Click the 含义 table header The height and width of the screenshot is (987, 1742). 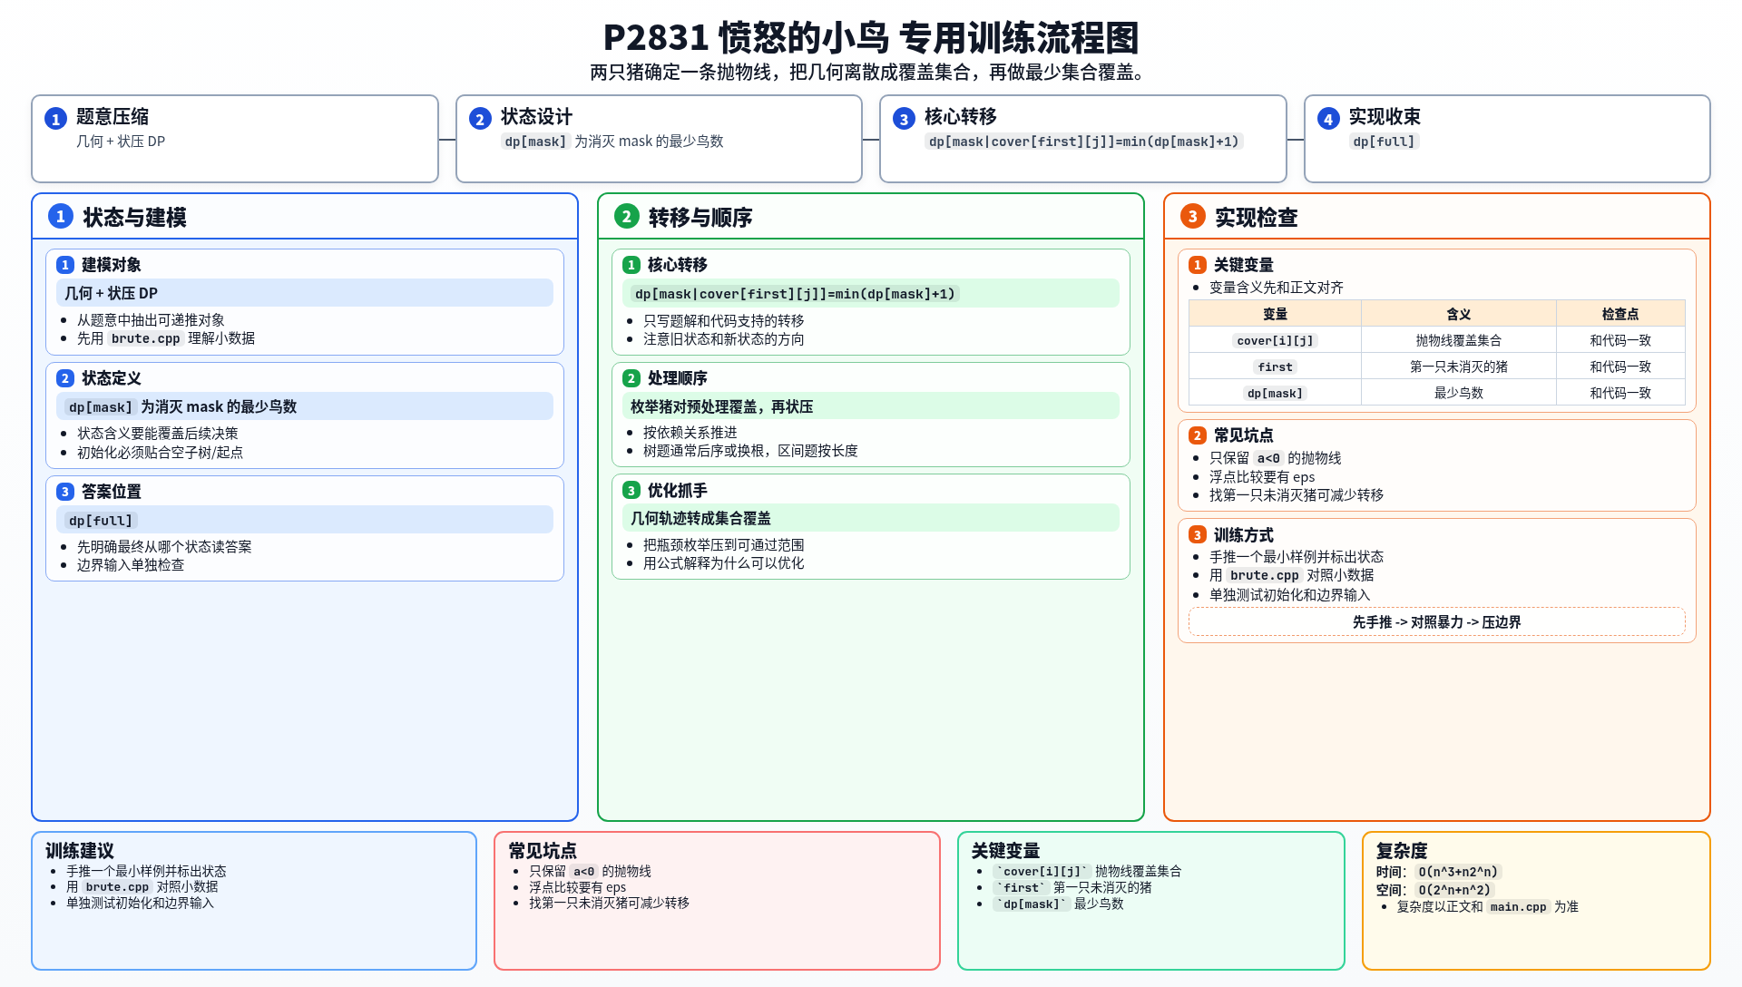(1459, 314)
